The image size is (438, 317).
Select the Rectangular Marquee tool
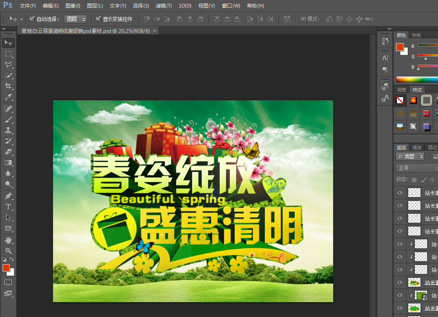pyautogui.click(x=8, y=53)
